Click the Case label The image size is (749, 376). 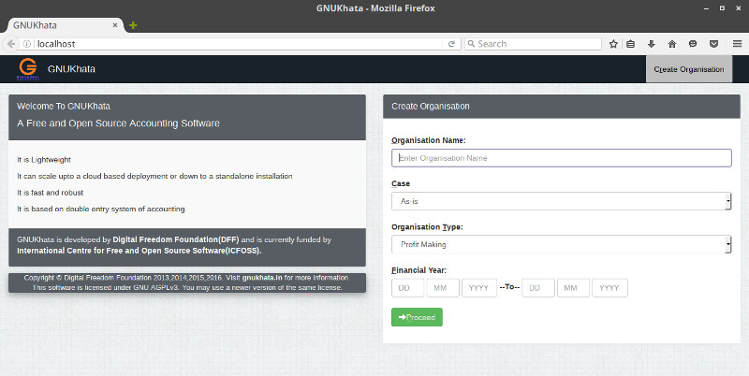click(x=401, y=183)
